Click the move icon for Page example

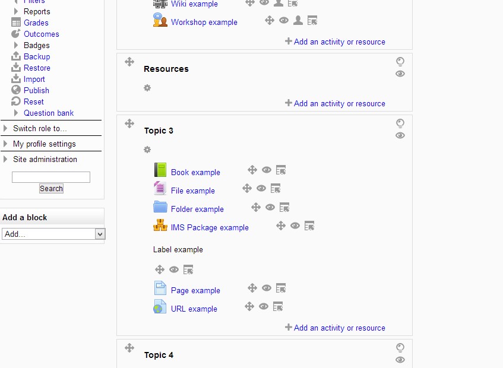tap(252, 288)
